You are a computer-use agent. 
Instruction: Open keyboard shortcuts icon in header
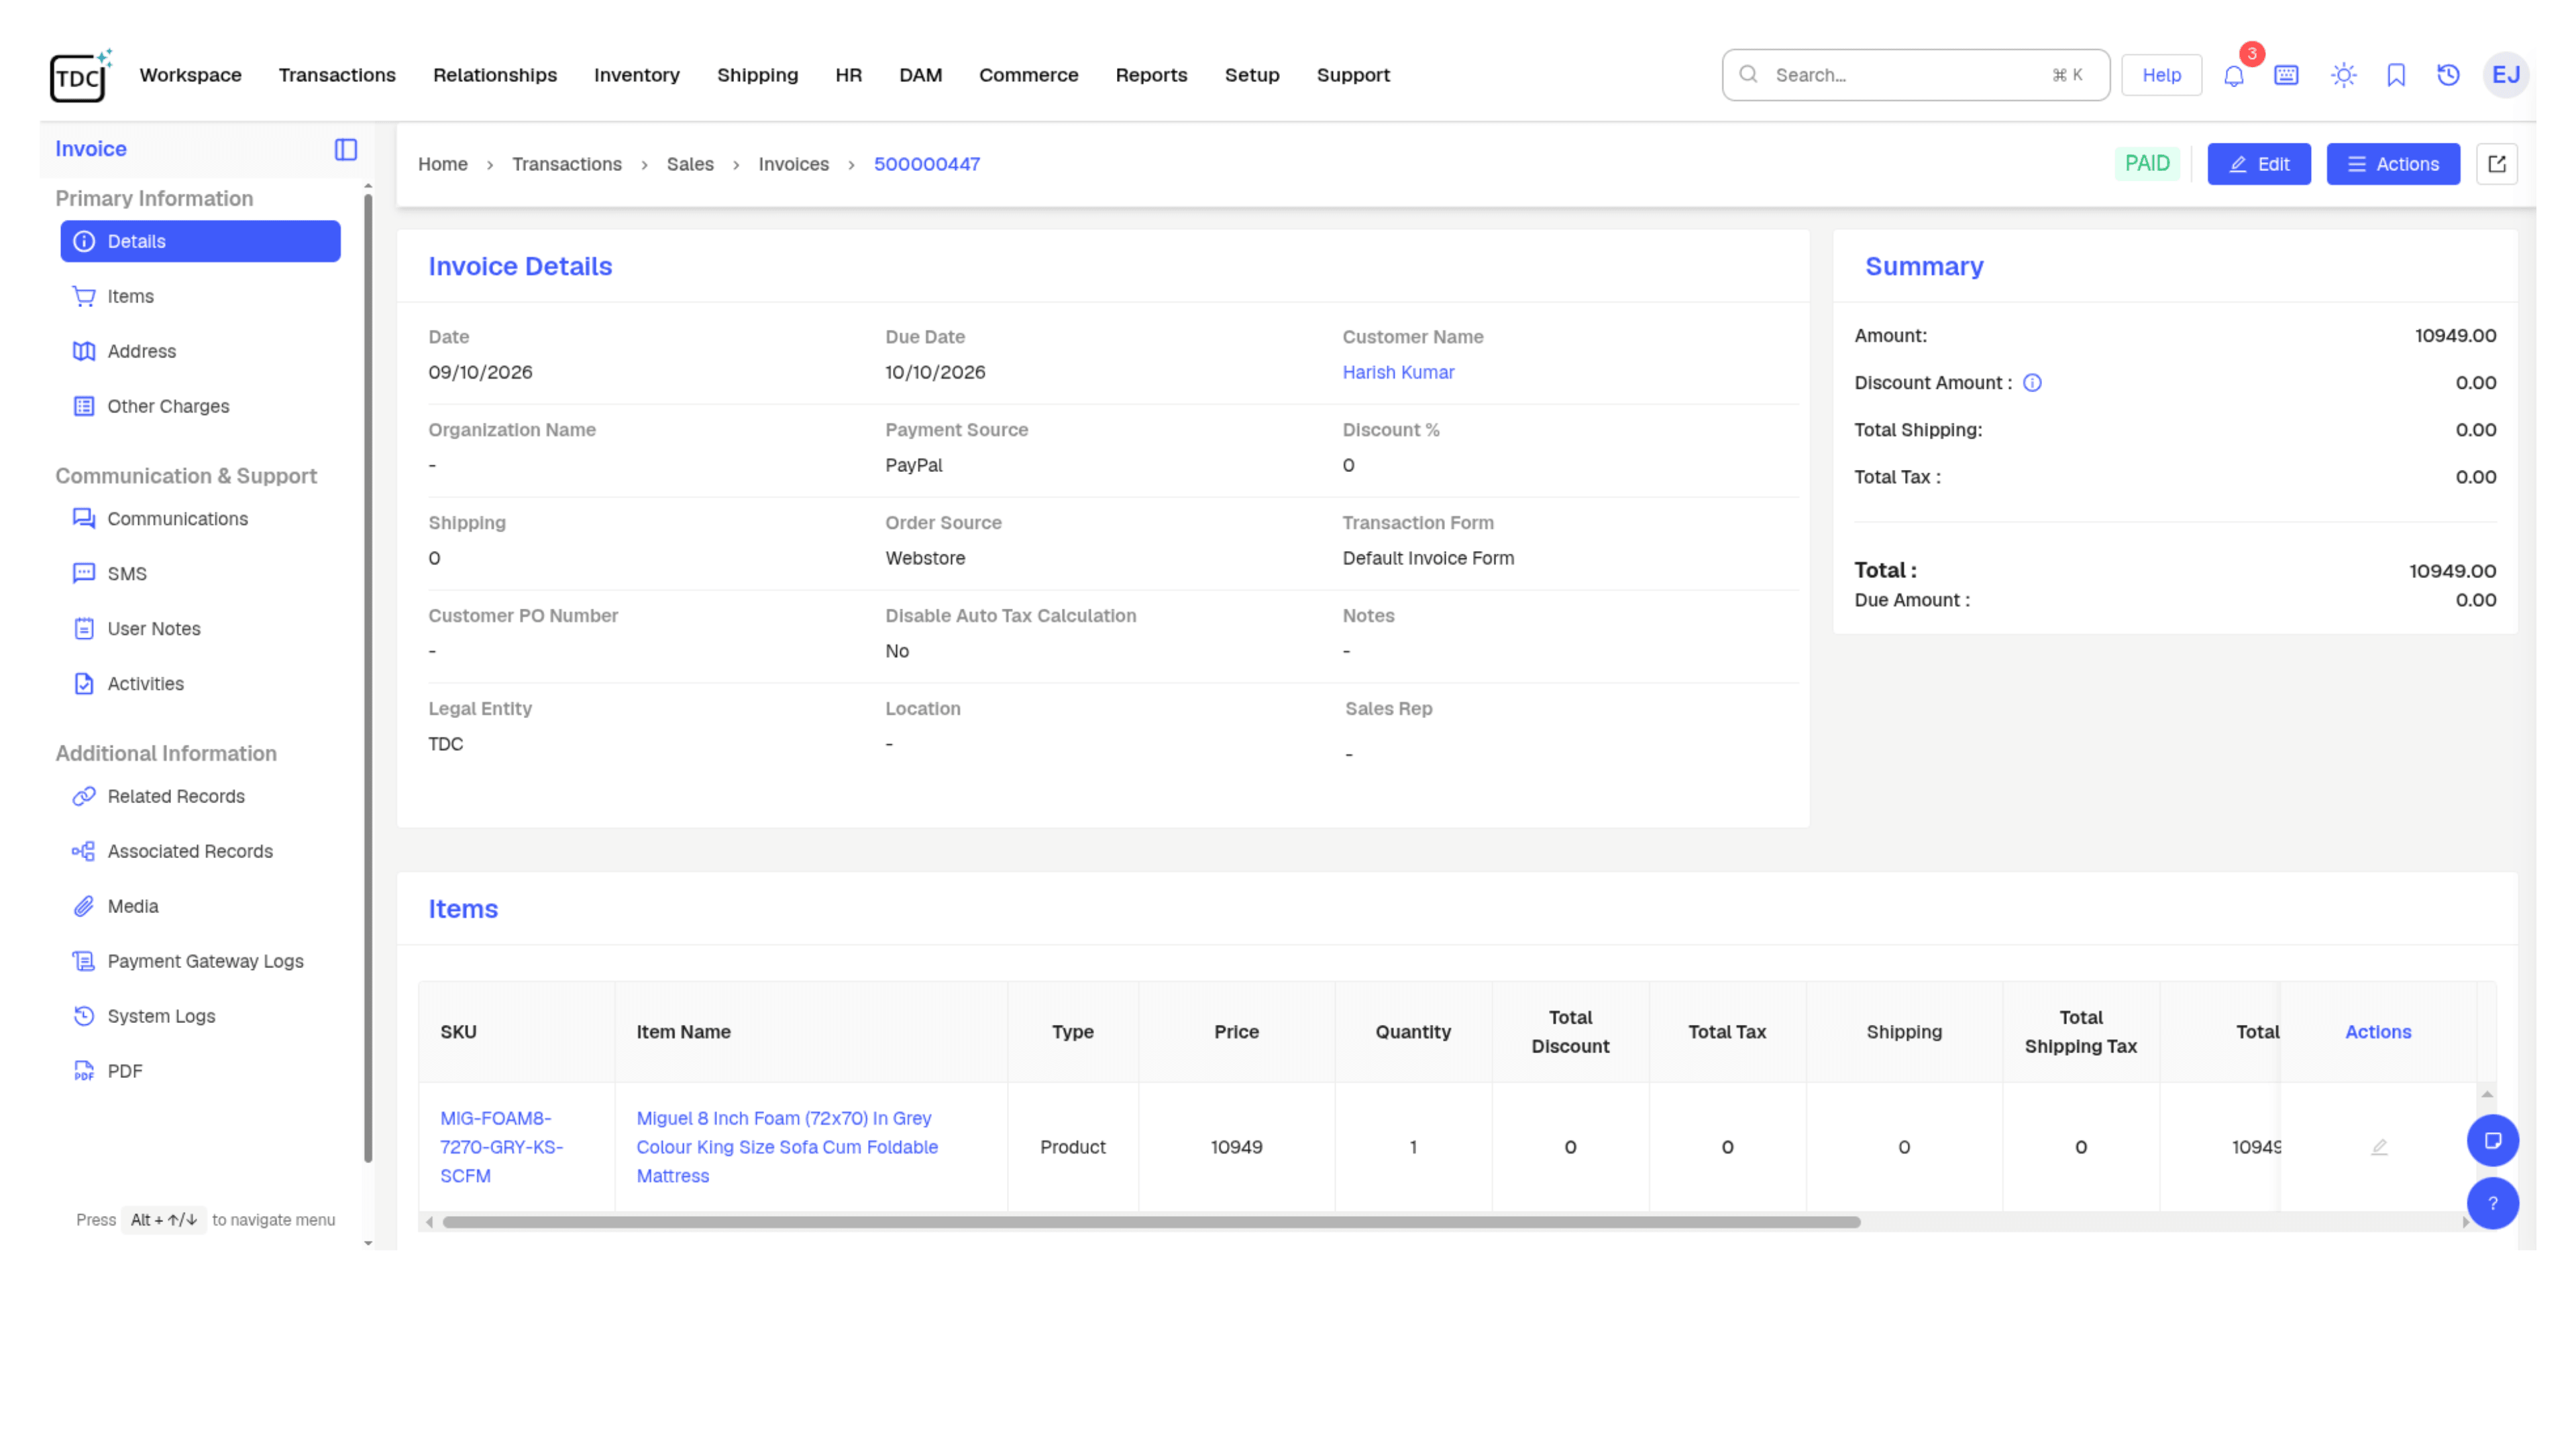tap(2286, 75)
